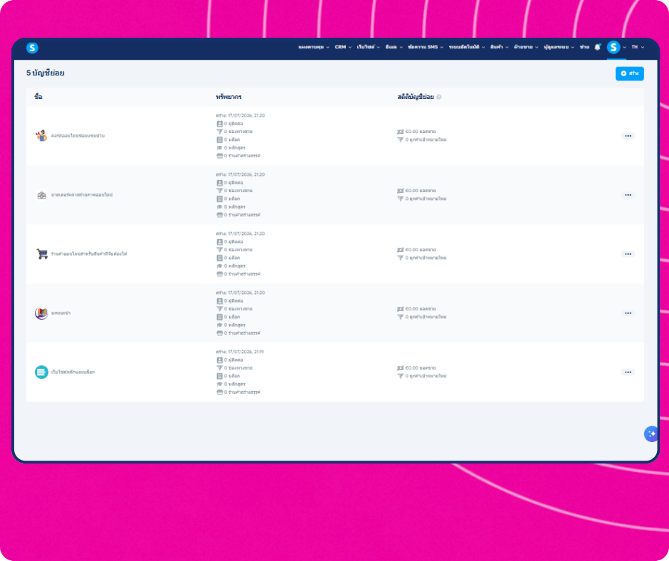Click the storefront icon in teal avatar row
Viewport: 669px width, 561px height.
(x=219, y=392)
